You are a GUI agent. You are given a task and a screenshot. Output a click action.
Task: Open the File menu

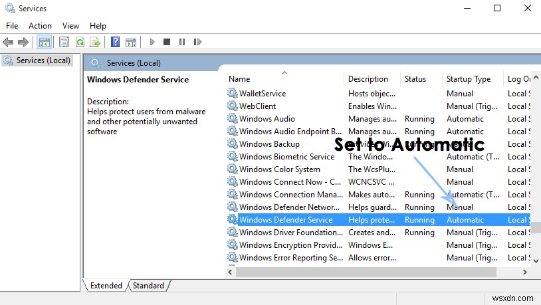[x=12, y=26]
